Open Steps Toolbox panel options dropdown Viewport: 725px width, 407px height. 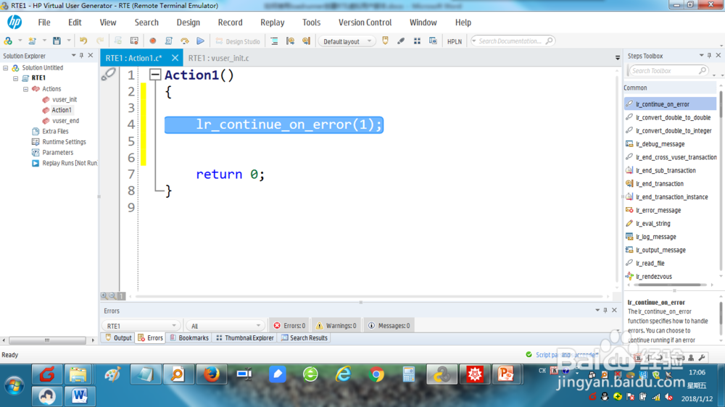[701, 56]
